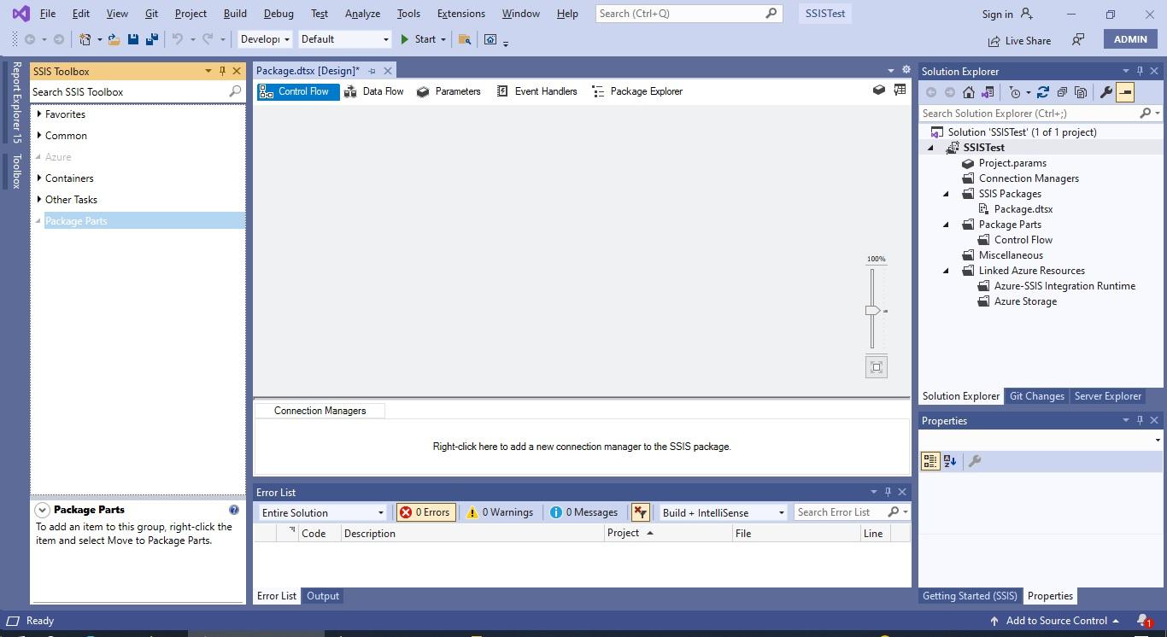Open Properties wrench icon in Solution Explorer
Image resolution: width=1167 pixels, height=637 pixels.
pyautogui.click(x=1105, y=92)
